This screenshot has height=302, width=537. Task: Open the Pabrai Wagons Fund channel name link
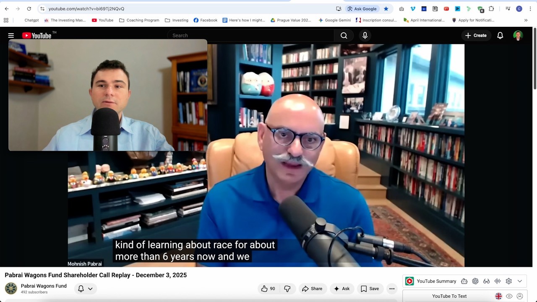44,286
